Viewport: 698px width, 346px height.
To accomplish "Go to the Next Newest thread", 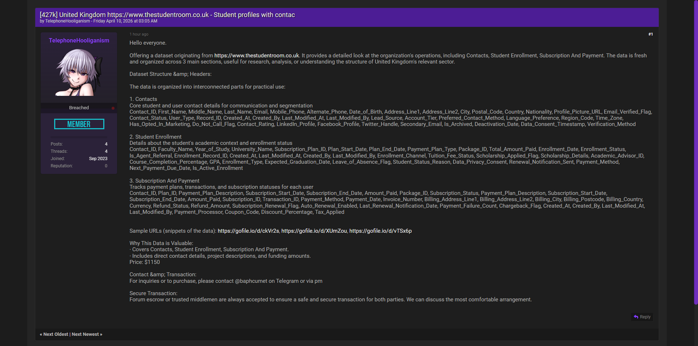I will coord(87,334).
